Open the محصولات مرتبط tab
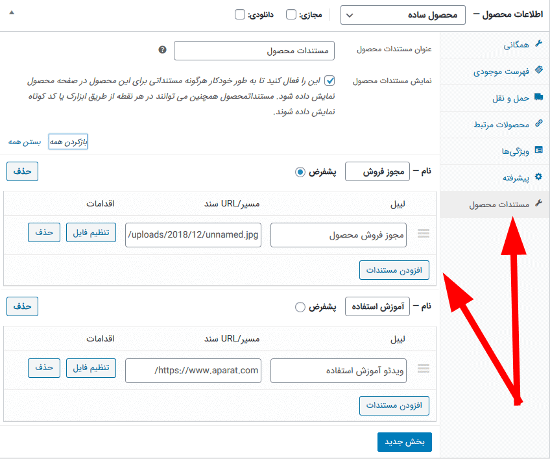 tap(495, 125)
